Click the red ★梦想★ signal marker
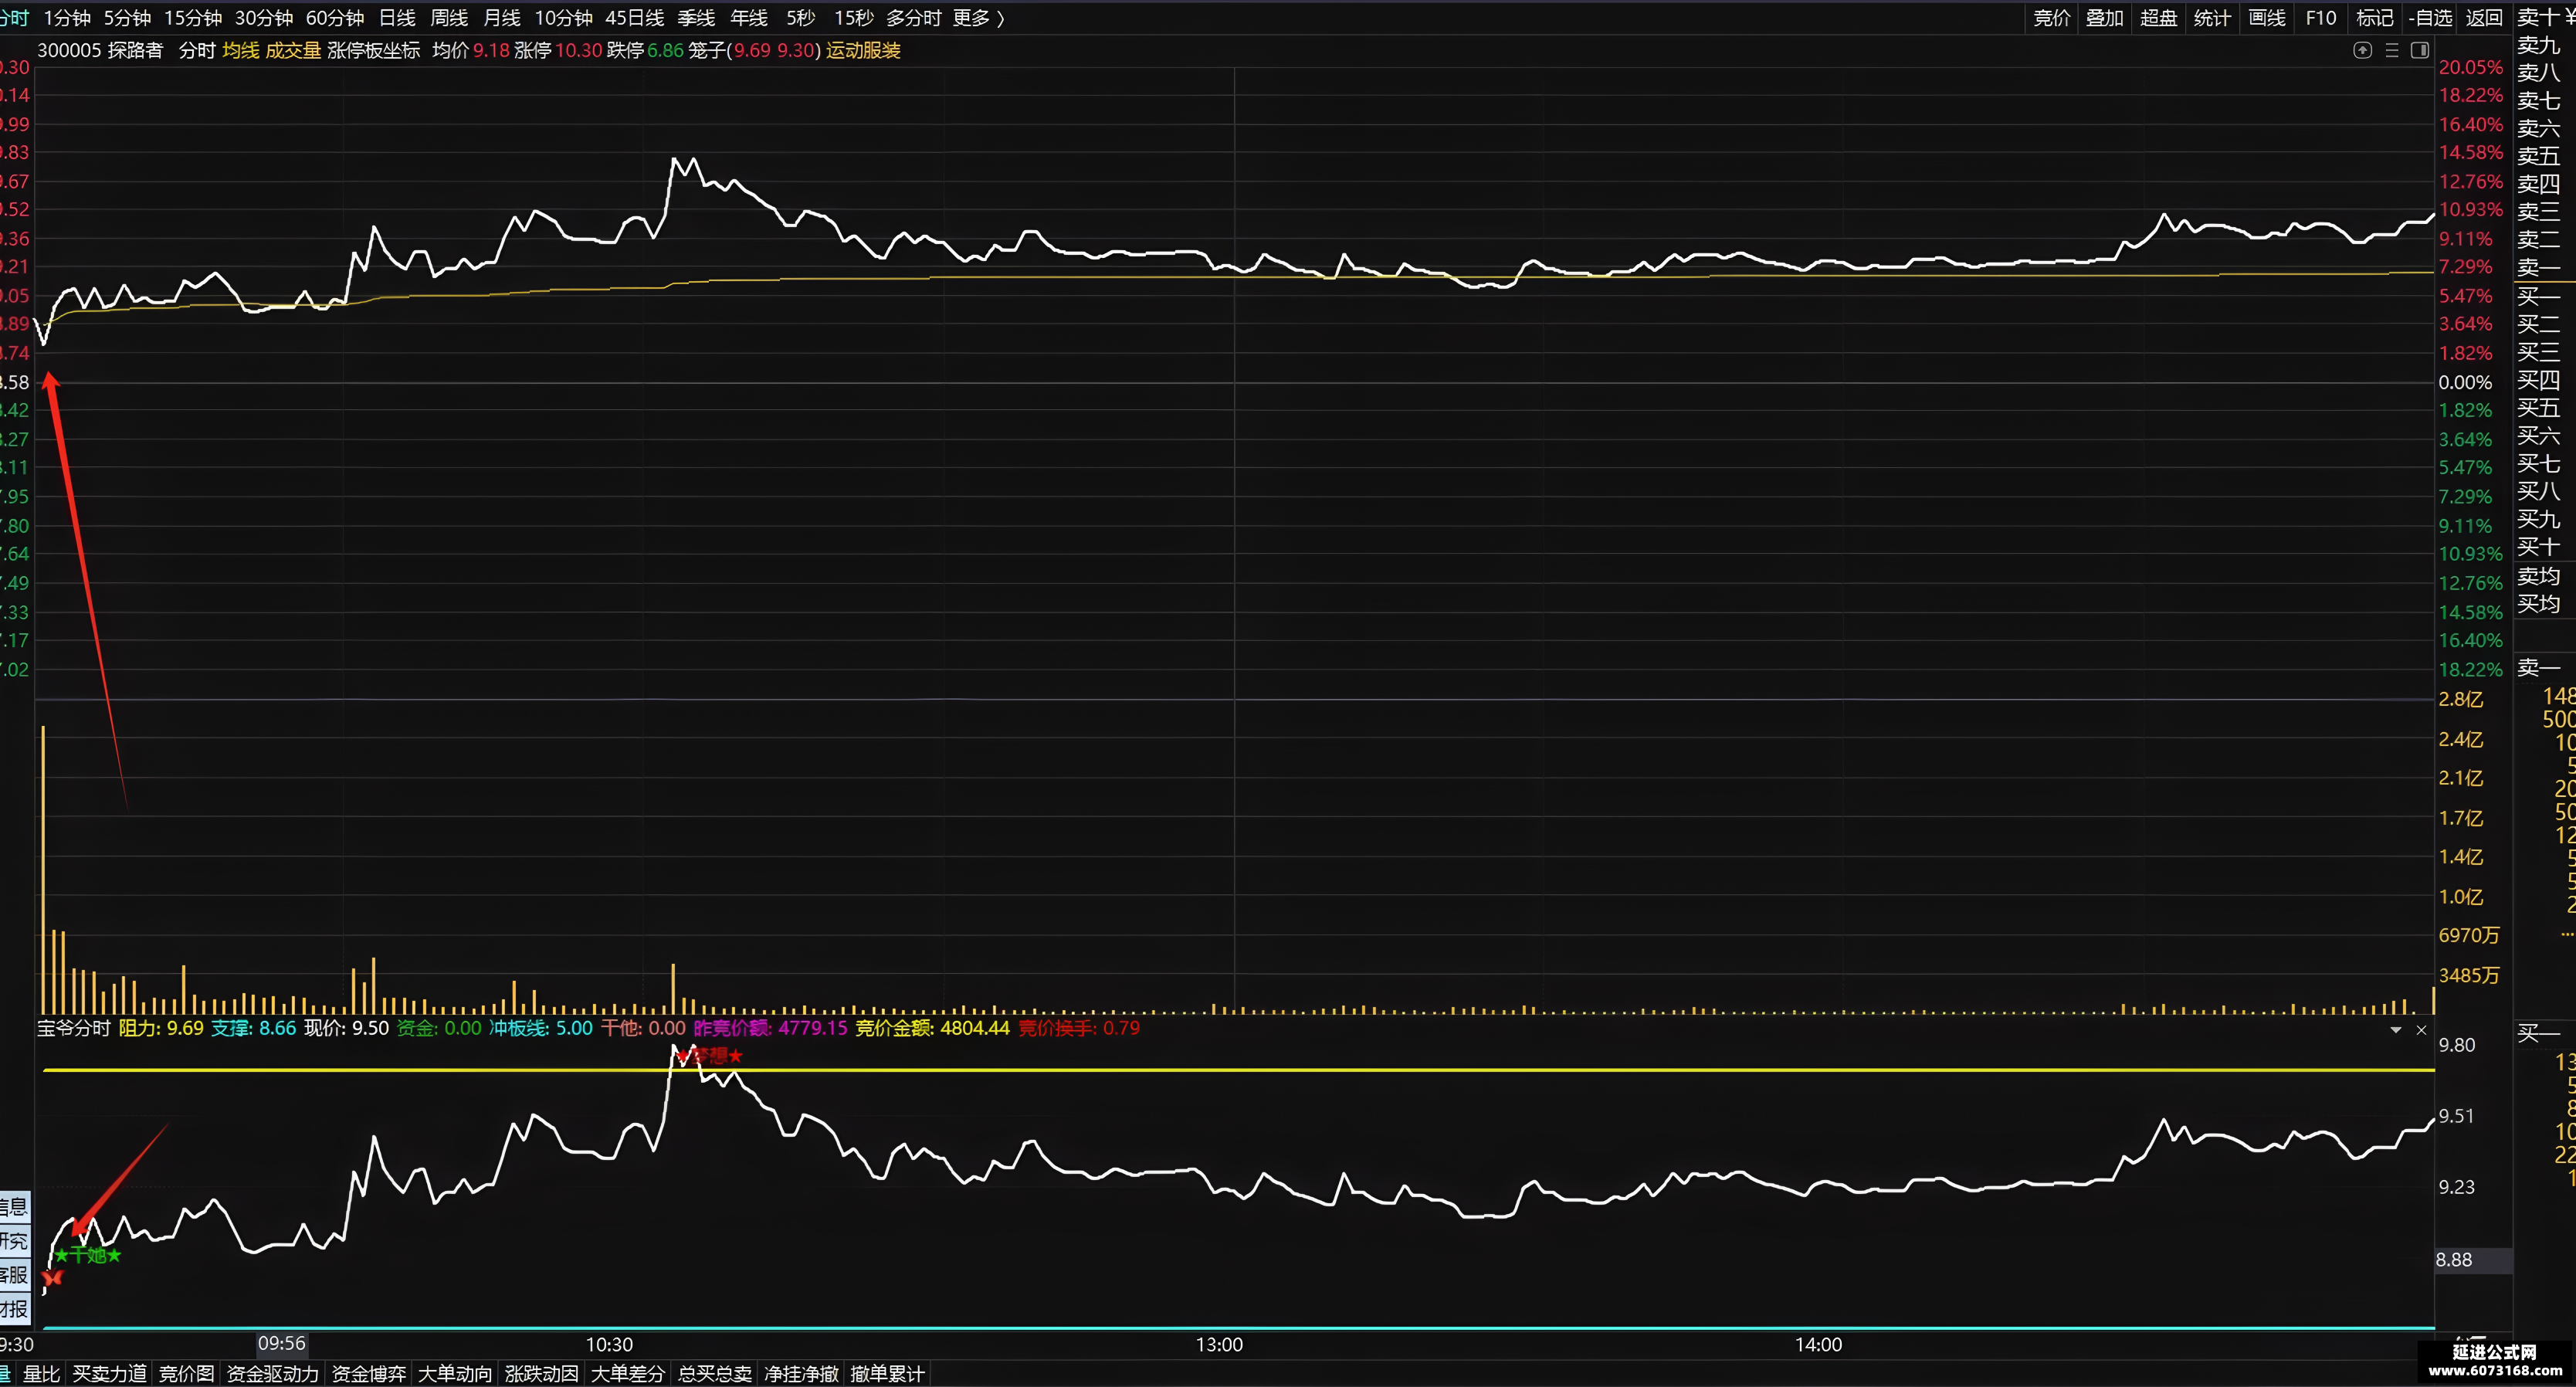 (710, 1056)
